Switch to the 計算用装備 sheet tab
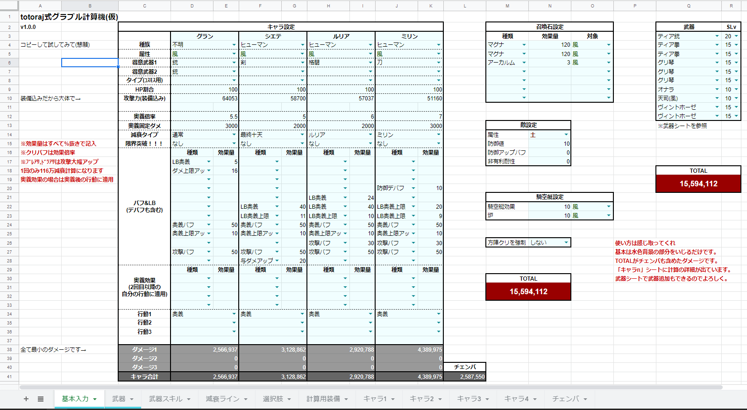 (x=327, y=399)
